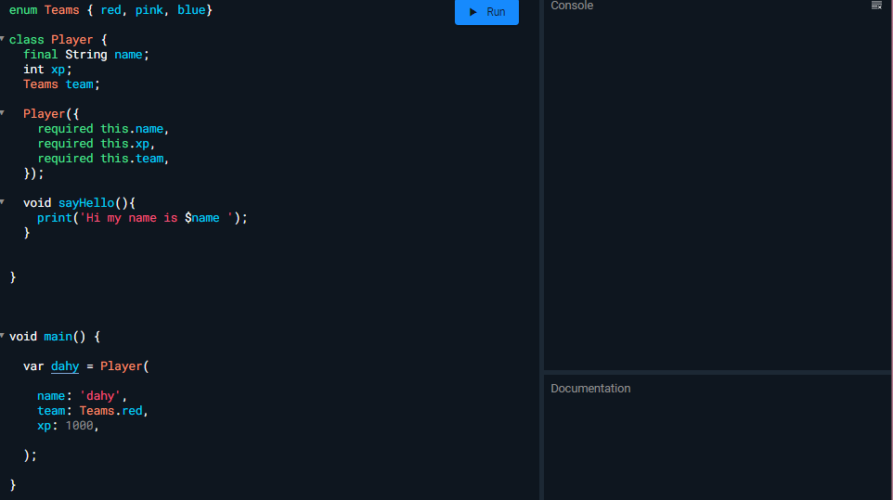The height and width of the screenshot is (500, 893).
Task: Click the Player( constructor call in main
Action: pos(124,366)
